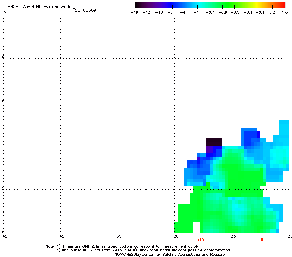The height and width of the screenshot is (257, 292).
Task: Click the -4 label on the color scale
Action: [x=183, y=13]
